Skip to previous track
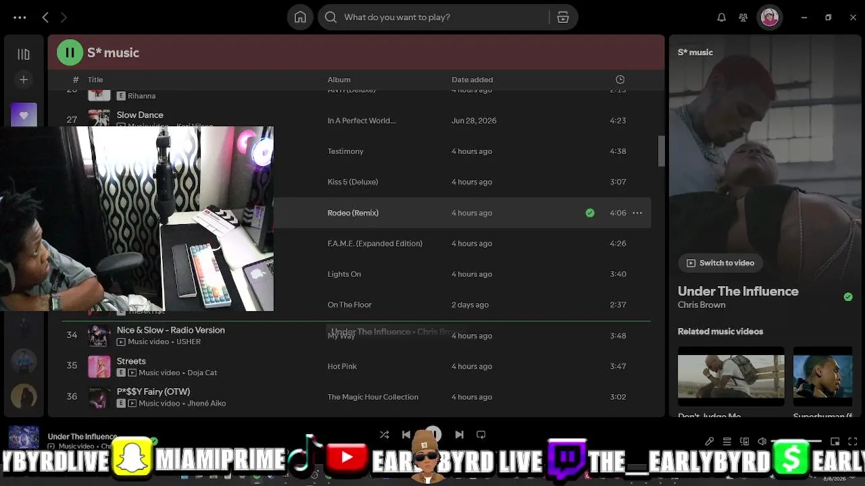Image resolution: width=865 pixels, height=486 pixels. [x=406, y=435]
